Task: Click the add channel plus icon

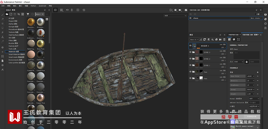Action: coord(258,72)
